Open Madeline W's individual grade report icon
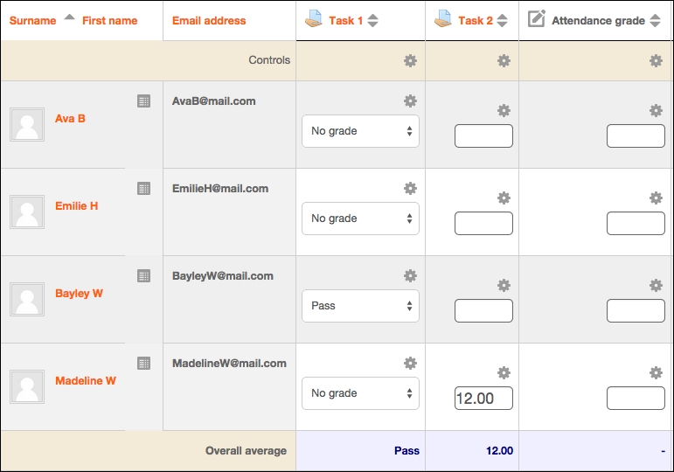 (x=144, y=364)
